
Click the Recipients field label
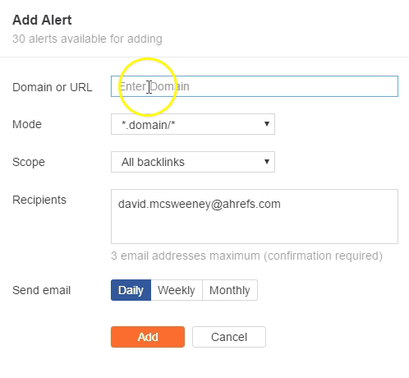click(x=39, y=200)
